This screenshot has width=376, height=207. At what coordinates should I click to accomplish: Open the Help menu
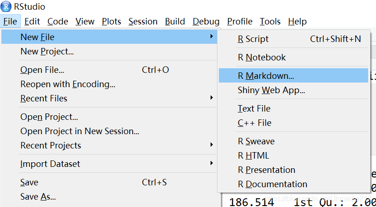point(297,21)
